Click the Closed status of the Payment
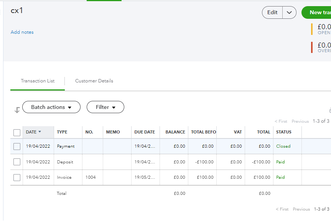 283,146
